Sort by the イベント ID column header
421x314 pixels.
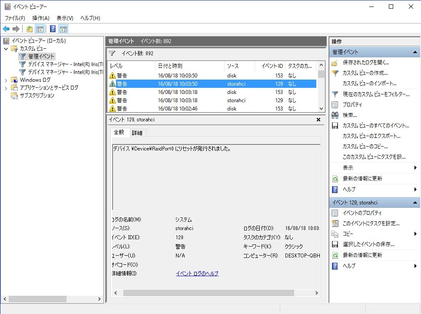point(269,66)
